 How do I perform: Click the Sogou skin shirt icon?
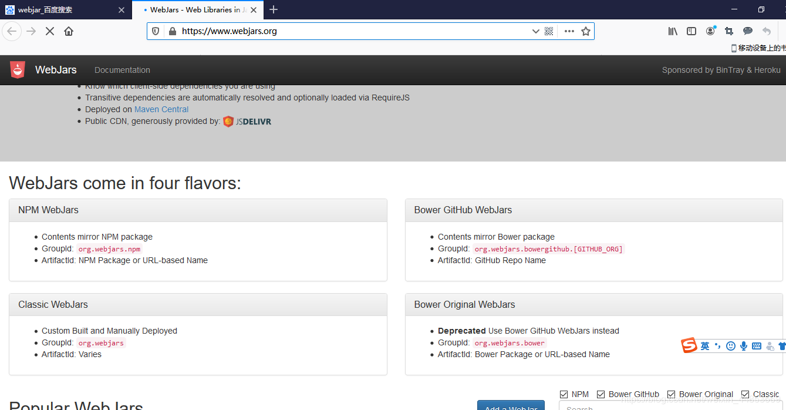(x=782, y=346)
